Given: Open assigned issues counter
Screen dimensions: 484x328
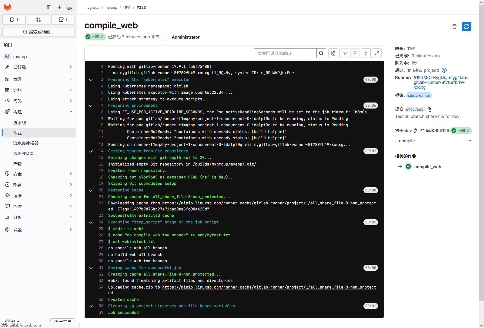Looking at the screenshot, I should coord(14,20).
